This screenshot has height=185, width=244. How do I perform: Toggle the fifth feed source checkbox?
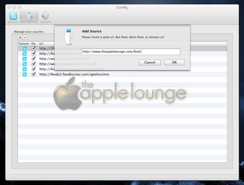(33, 69)
